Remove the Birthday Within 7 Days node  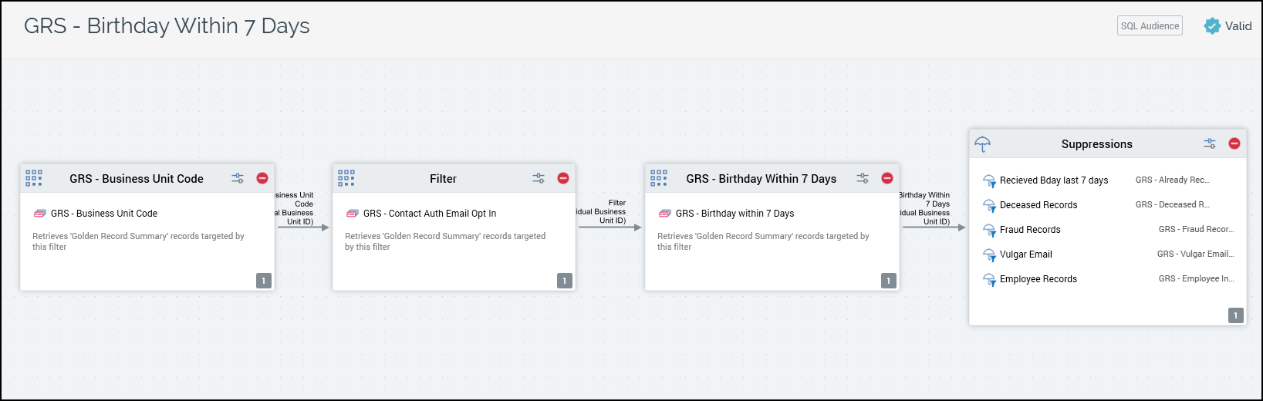coord(887,178)
